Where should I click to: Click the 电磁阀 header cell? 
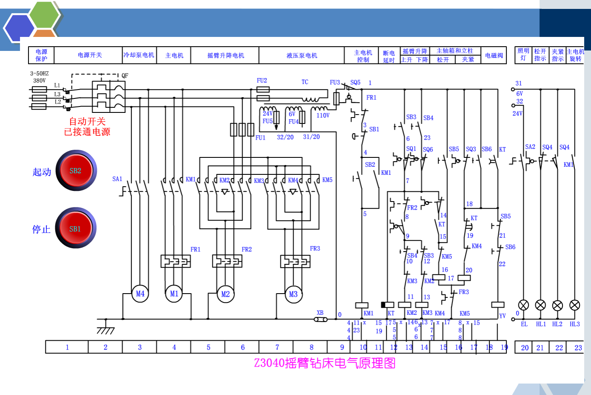(x=494, y=56)
